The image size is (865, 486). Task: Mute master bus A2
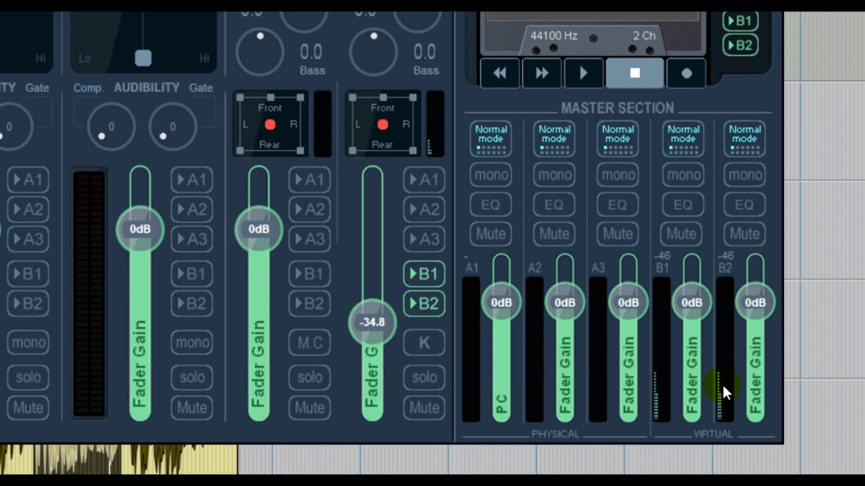554,234
